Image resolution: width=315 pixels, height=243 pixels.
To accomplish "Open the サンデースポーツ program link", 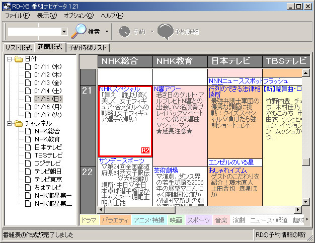I will pos(122,161).
